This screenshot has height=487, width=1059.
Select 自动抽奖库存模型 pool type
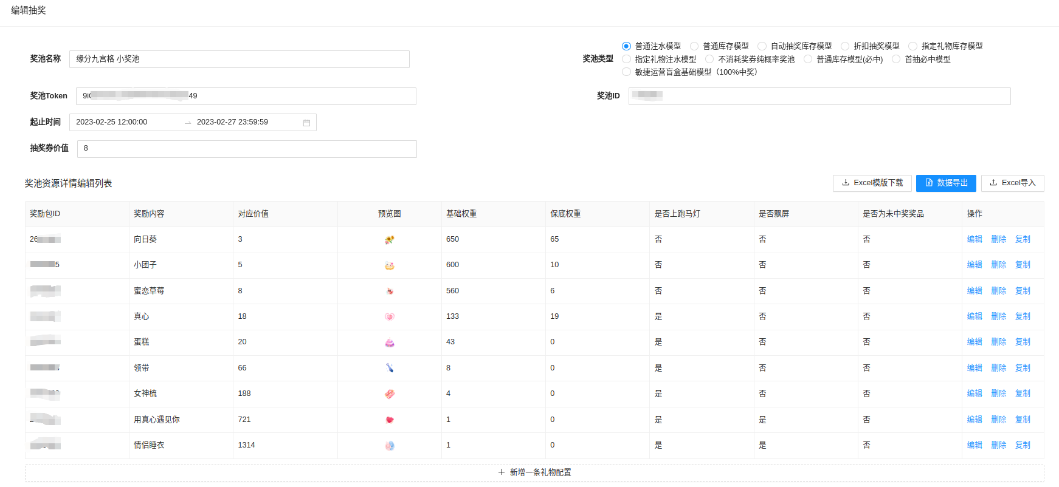(762, 46)
